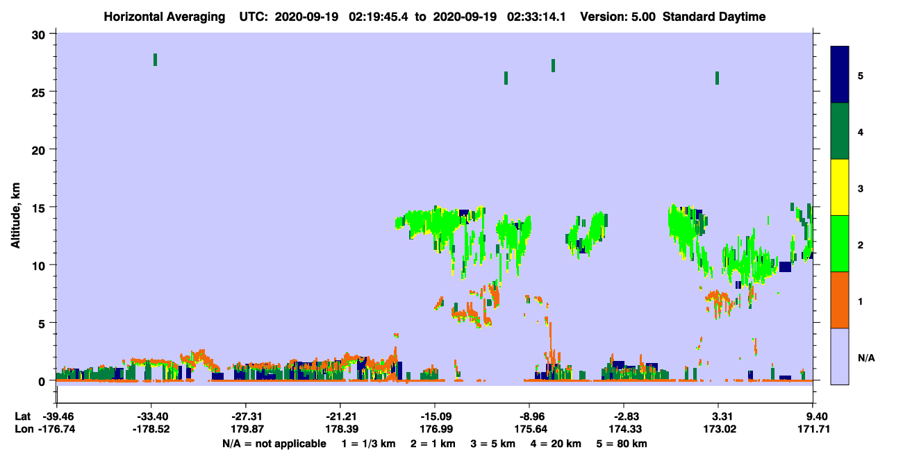Click the latitude value -2.83
Viewport: 903px width, 463px height.
pyautogui.click(x=624, y=416)
